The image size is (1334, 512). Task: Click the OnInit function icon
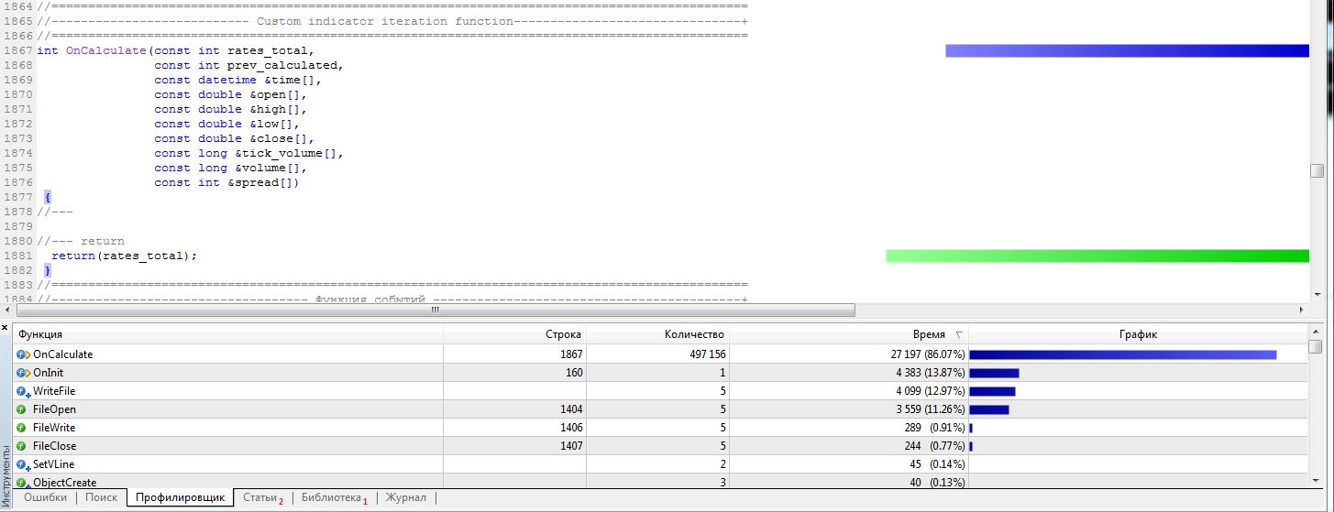pos(23,373)
